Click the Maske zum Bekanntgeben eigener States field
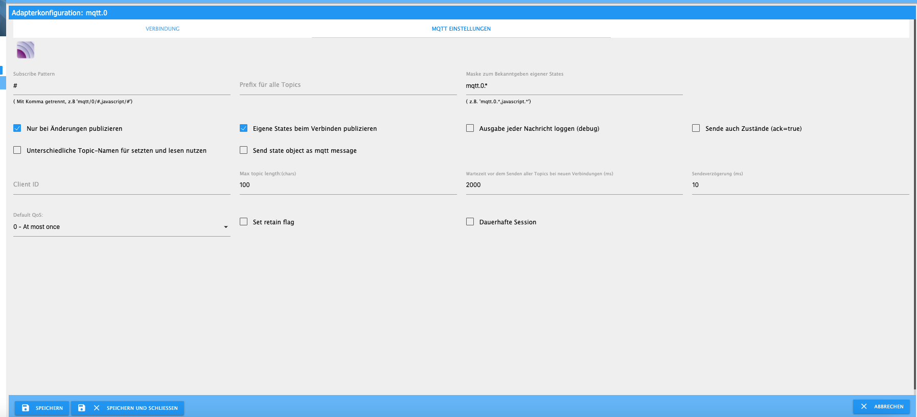The image size is (917, 417). [x=574, y=86]
